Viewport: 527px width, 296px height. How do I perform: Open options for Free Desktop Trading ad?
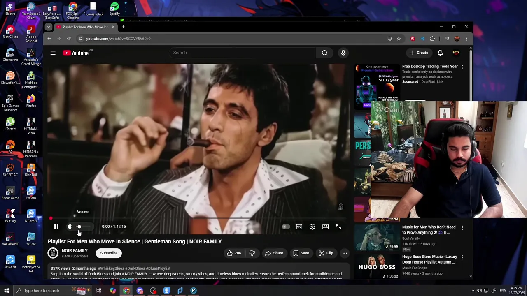462,67
